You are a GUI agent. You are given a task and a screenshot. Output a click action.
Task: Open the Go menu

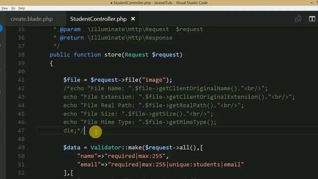coord(13,8)
